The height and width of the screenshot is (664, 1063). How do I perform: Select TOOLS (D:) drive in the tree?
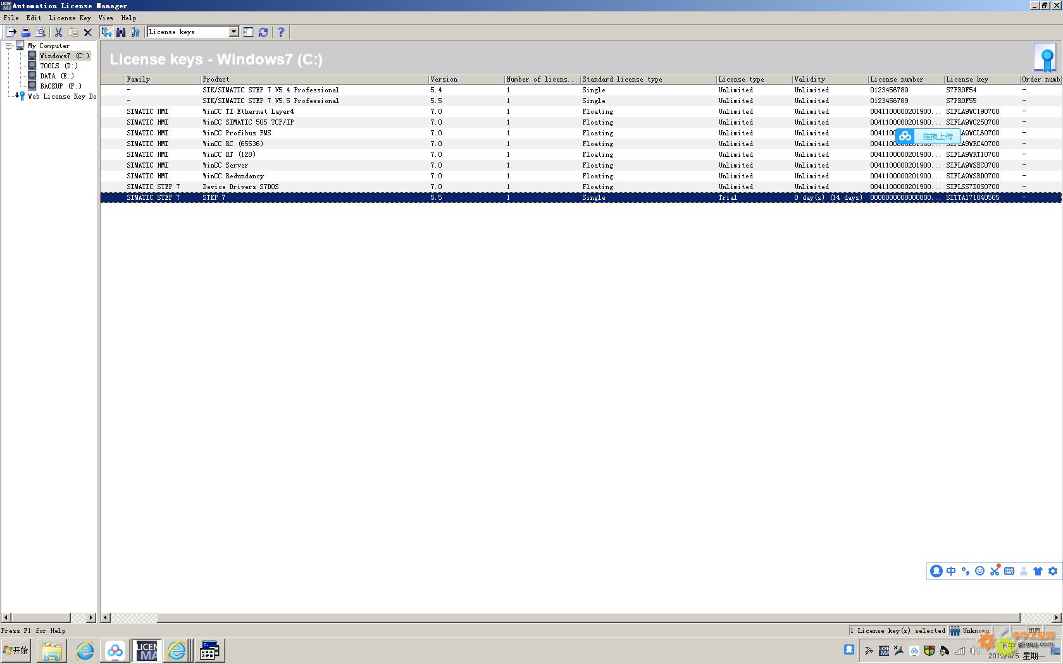pos(59,66)
